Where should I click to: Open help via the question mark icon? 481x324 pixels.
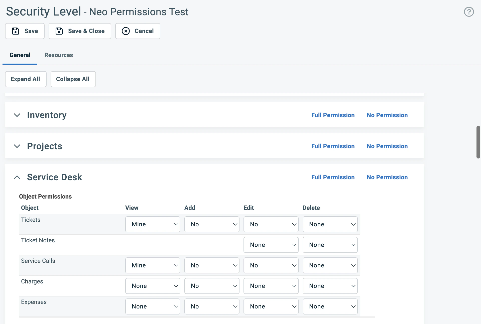click(469, 12)
